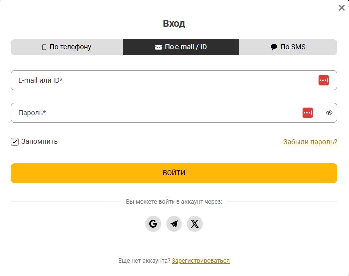Screen dimensions: 349x276
Task: Click the speech bubble icon on SMS tab
Action: click(274, 47)
